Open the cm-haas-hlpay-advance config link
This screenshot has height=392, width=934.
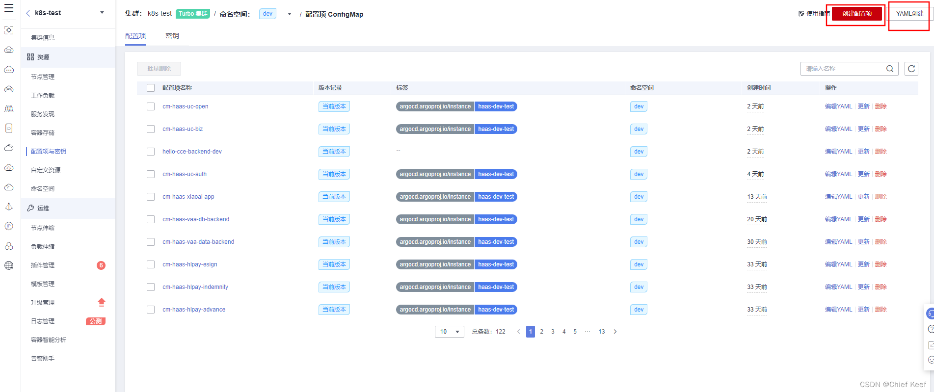(x=194, y=310)
